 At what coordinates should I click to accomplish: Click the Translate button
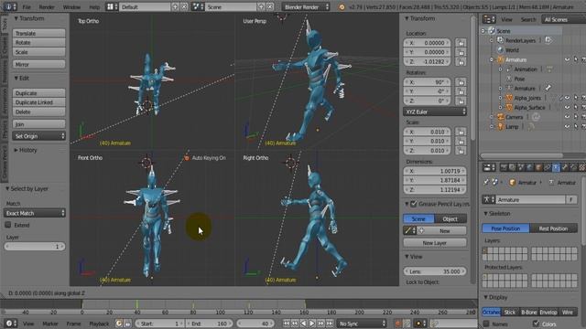point(38,33)
